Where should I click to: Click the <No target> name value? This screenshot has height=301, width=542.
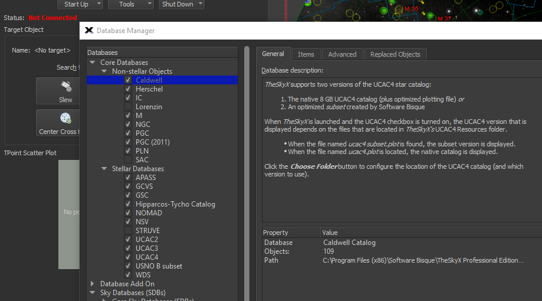[52, 50]
